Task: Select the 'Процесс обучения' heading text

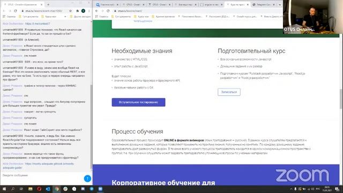Action: [x=137, y=131]
